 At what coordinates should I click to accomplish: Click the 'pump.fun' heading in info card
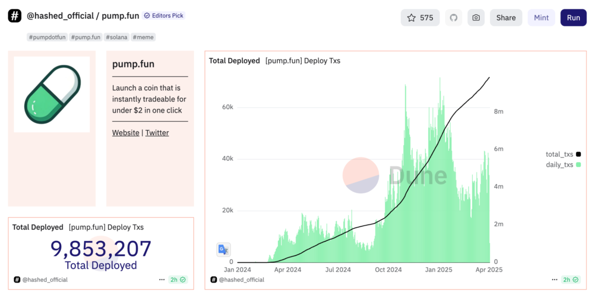pos(133,64)
